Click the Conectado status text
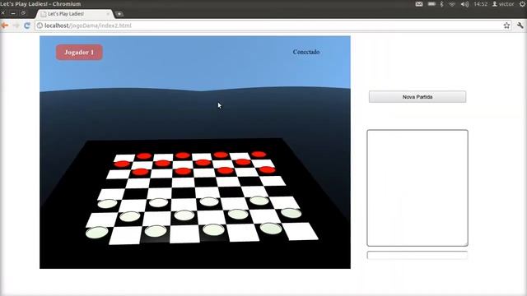 [x=306, y=52]
